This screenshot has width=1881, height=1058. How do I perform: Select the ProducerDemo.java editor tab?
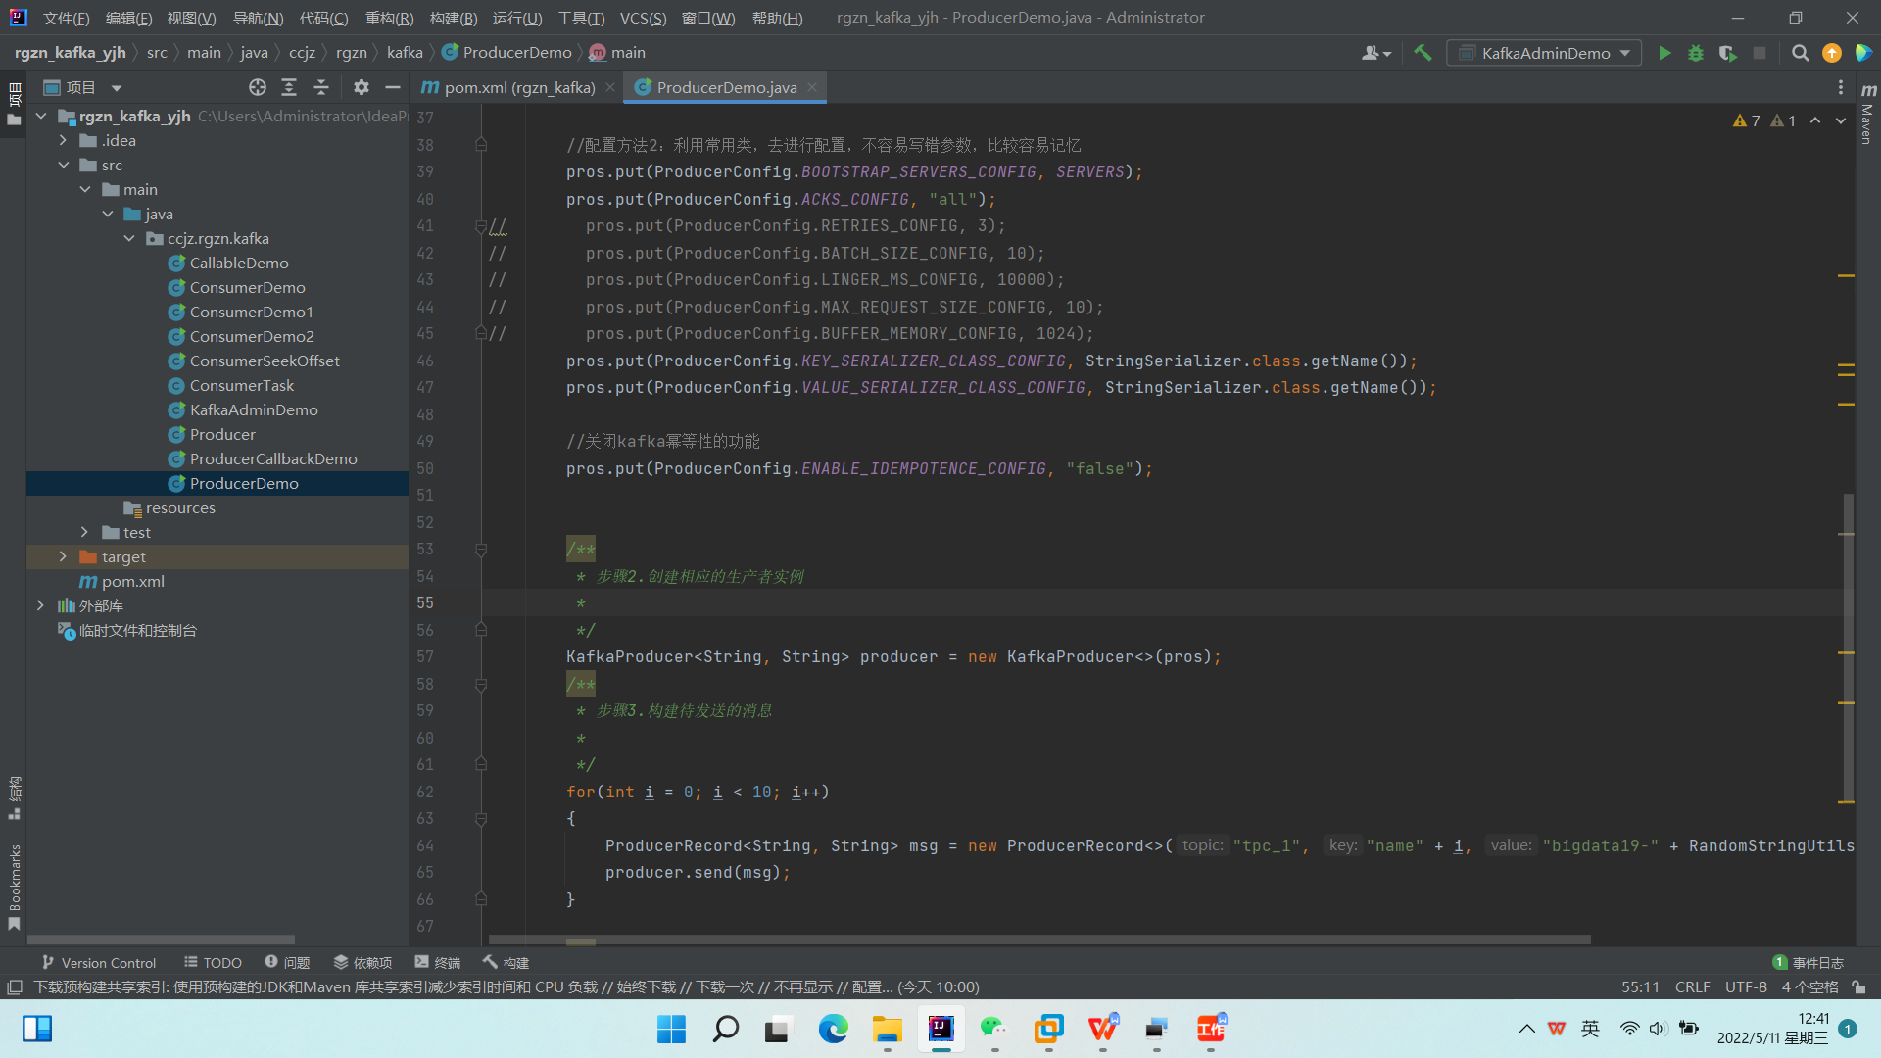click(x=726, y=87)
